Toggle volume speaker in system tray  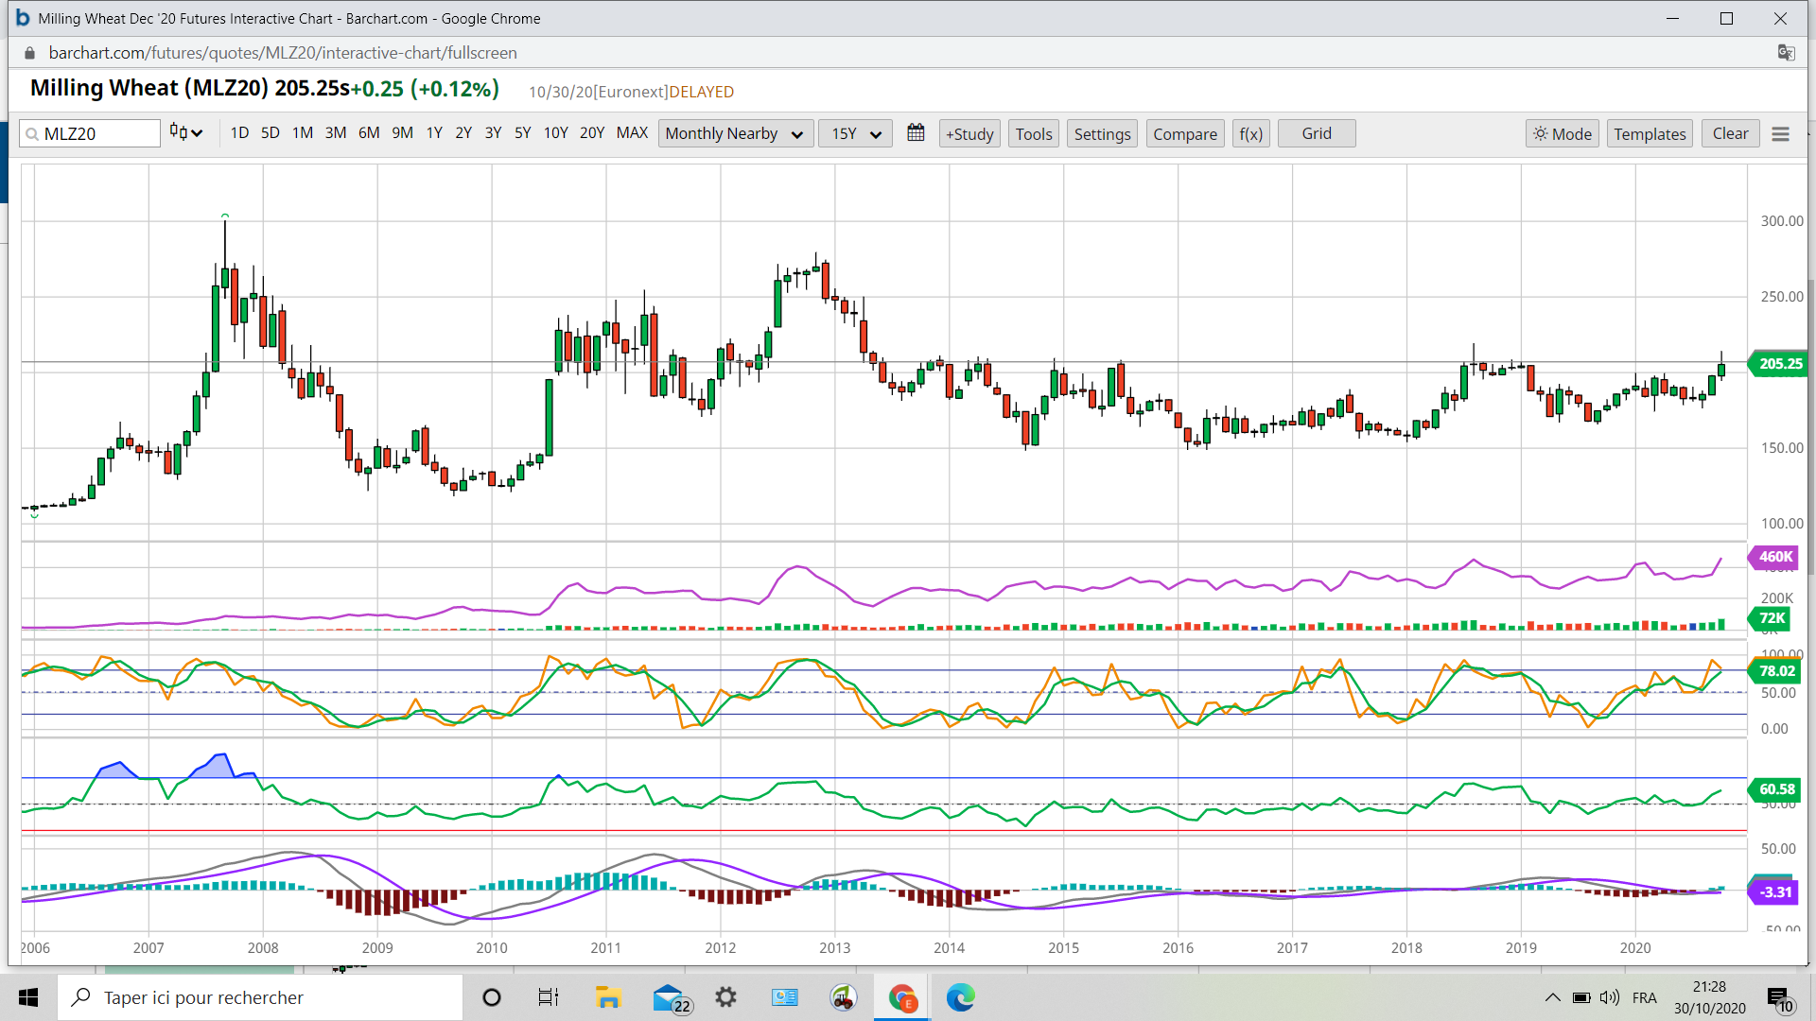pyautogui.click(x=1610, y=997)
